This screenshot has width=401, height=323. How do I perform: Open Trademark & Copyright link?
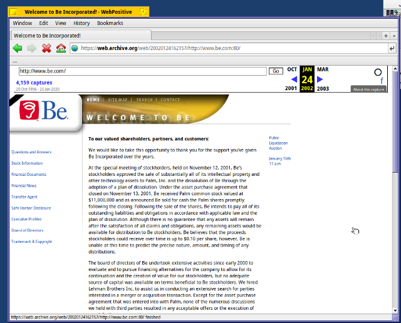(x=31, y=242)
